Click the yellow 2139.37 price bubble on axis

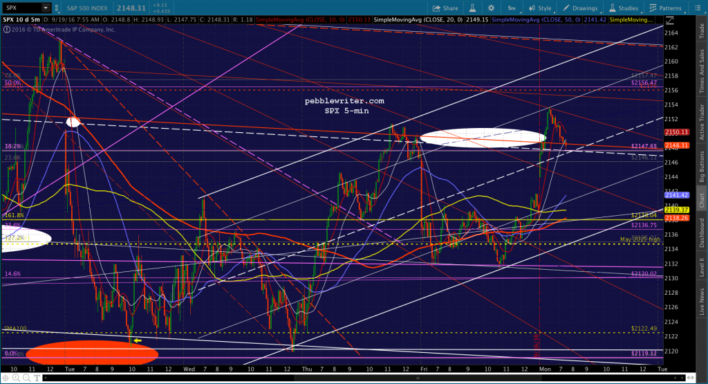(676, 210)
